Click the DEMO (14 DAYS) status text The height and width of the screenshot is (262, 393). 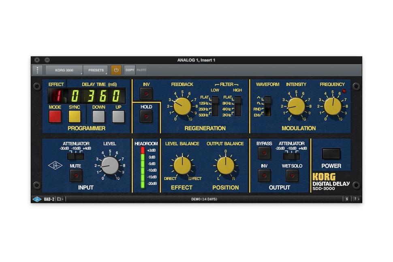[204, 199]
